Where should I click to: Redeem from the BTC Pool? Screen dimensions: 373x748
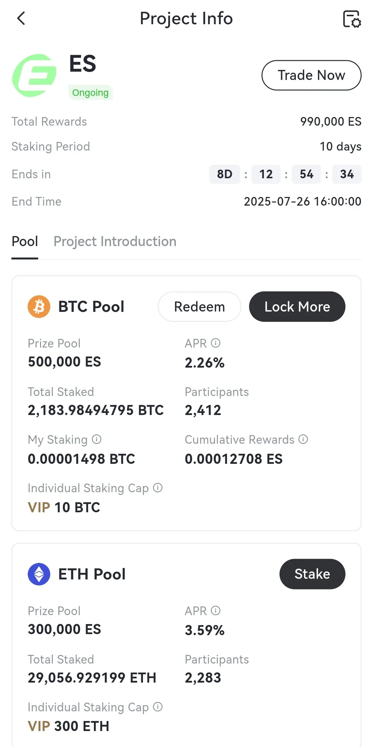[200, 307]
